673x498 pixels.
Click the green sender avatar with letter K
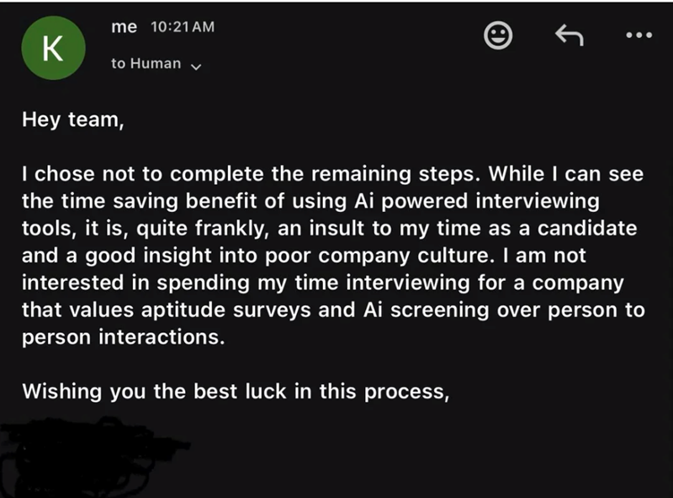click(52, 48)
